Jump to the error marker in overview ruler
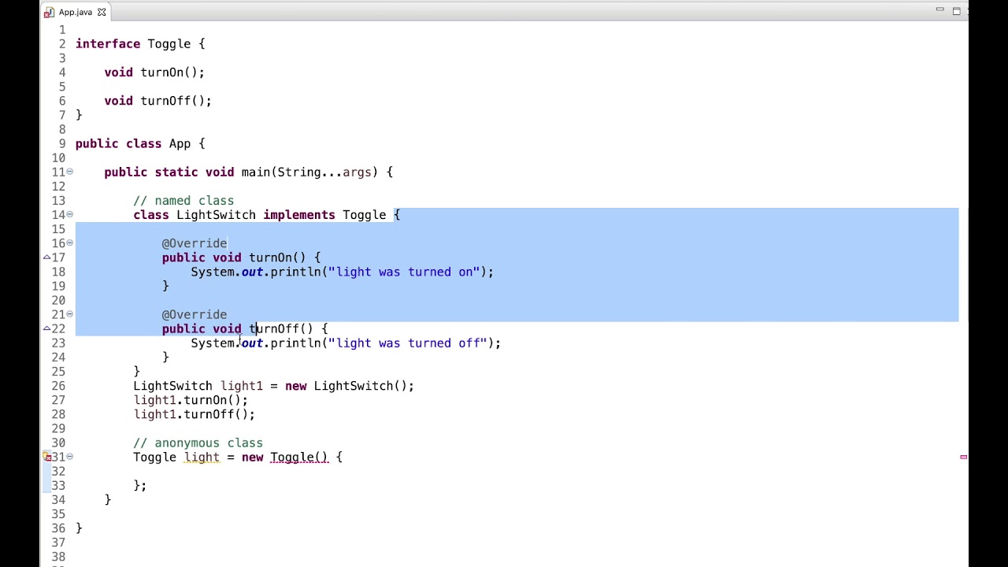Image resolution: width=1008 pixels, height=567 pixels. tap(963, 457)
